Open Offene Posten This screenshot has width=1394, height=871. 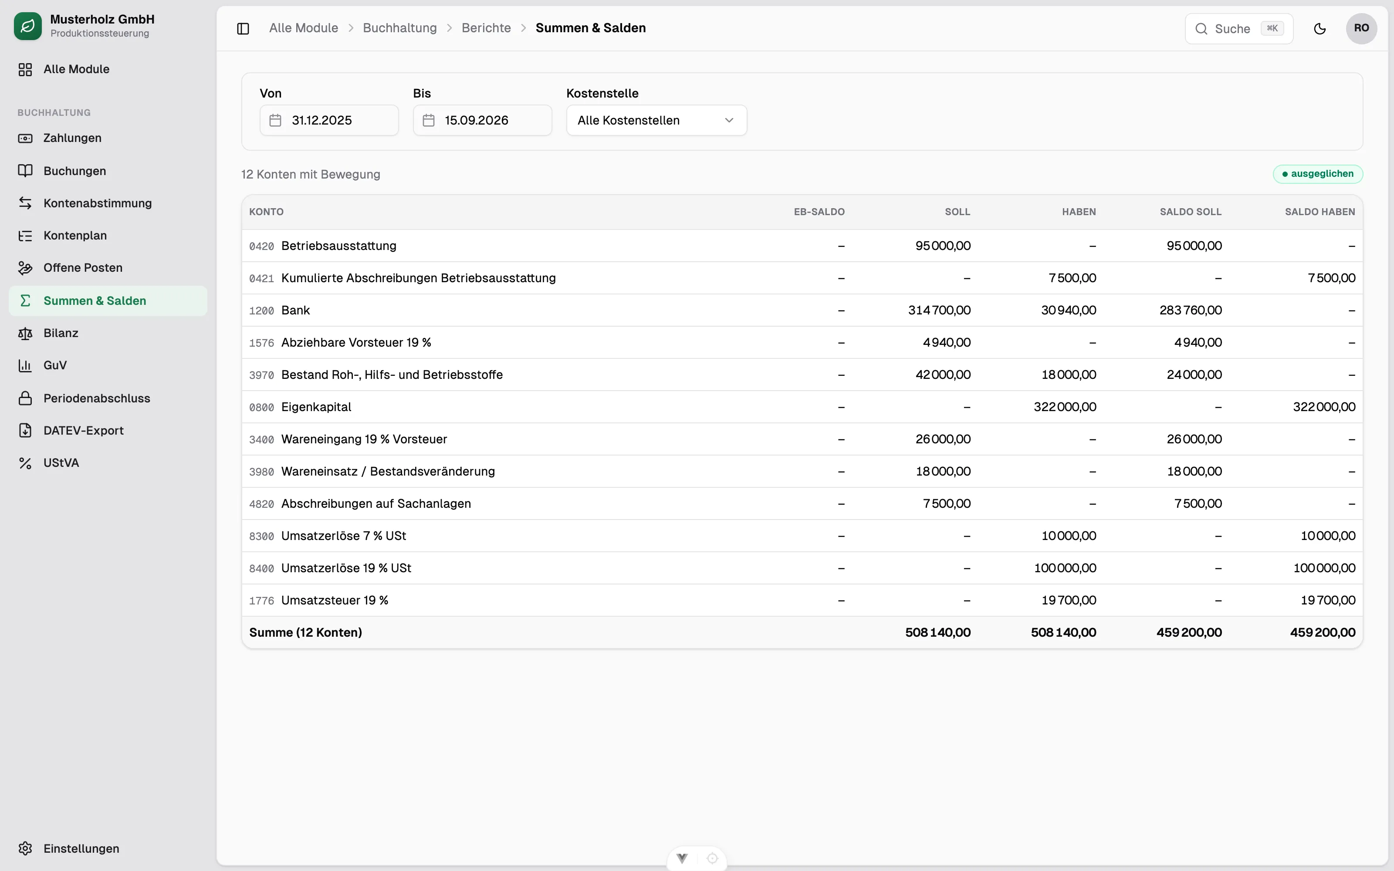click(108, 268)
